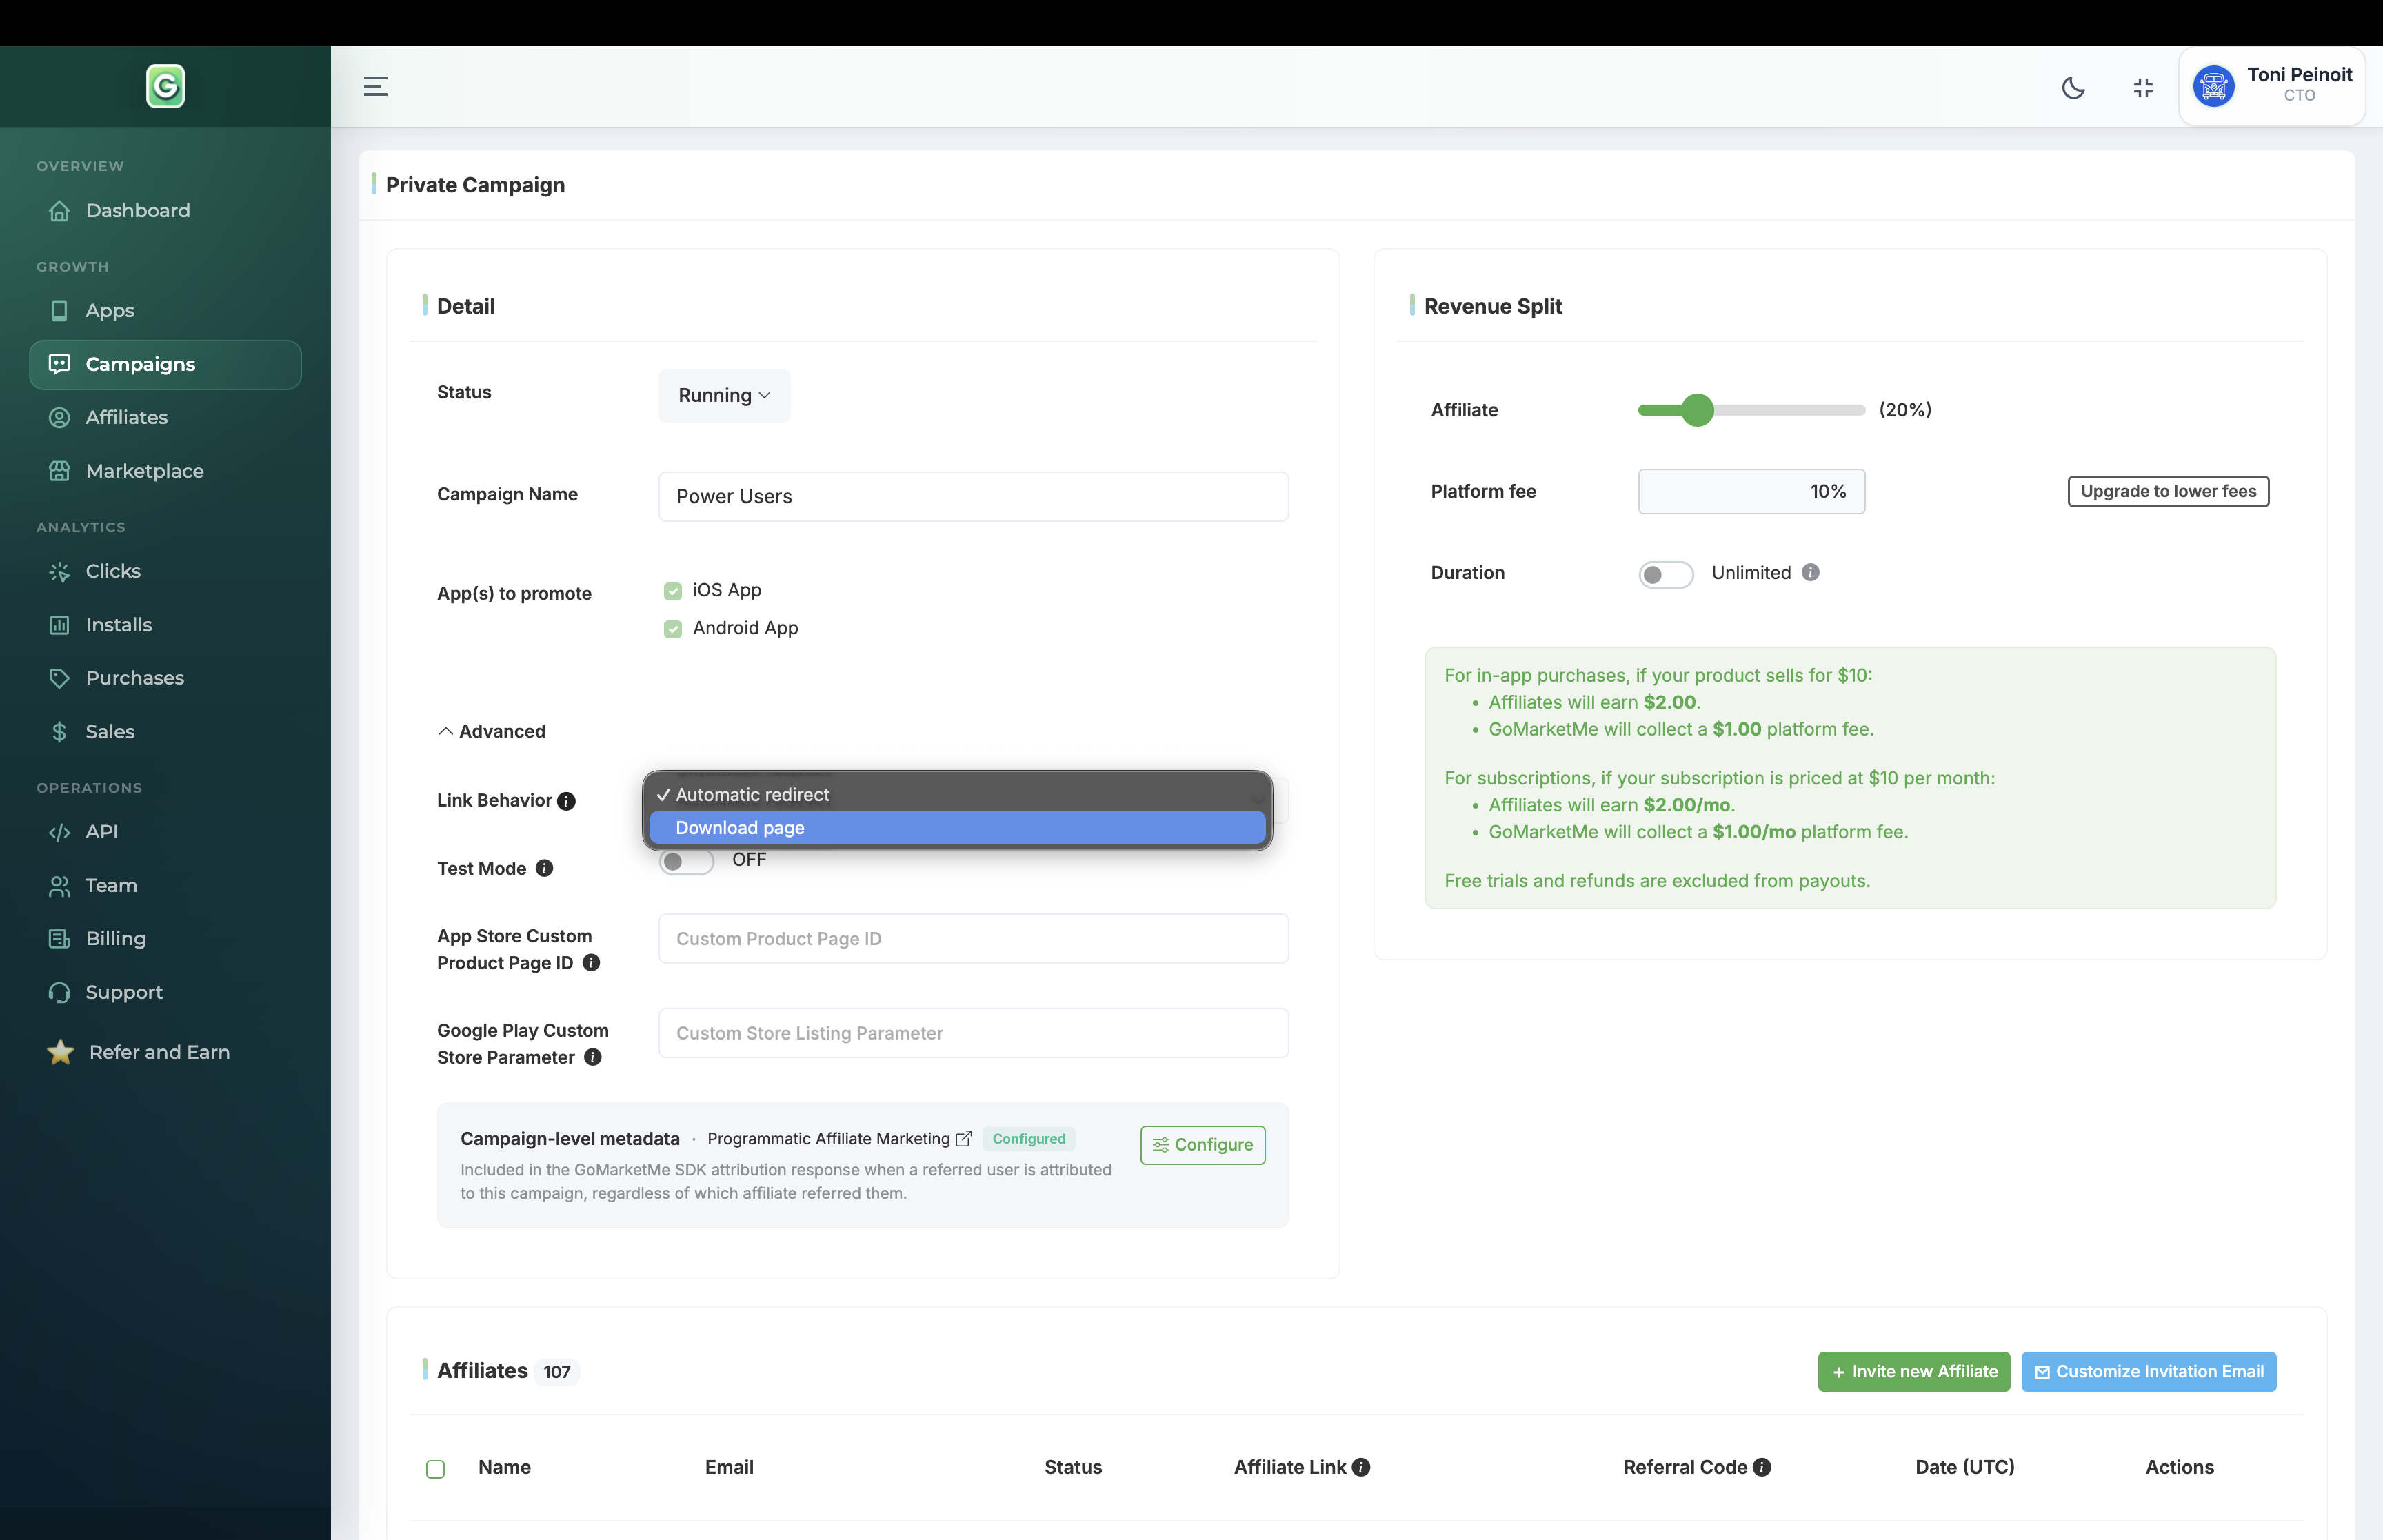Image resolution: width=2383 pixels, height=1540 pixels.
Task: Open Programmatic Affiliate Marketing external link icon
Action: (964, 1139)
